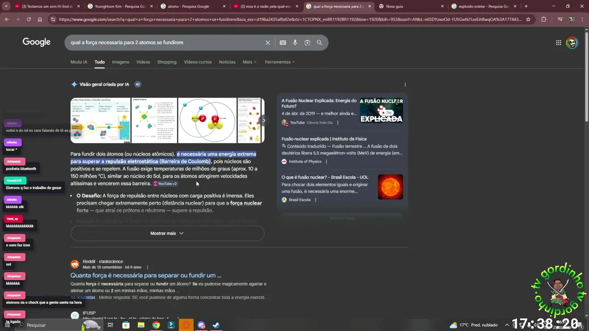Open Microsoft Store from the taskbar
Viewport: 589px width, 331px height.
[x=126, y=325]
